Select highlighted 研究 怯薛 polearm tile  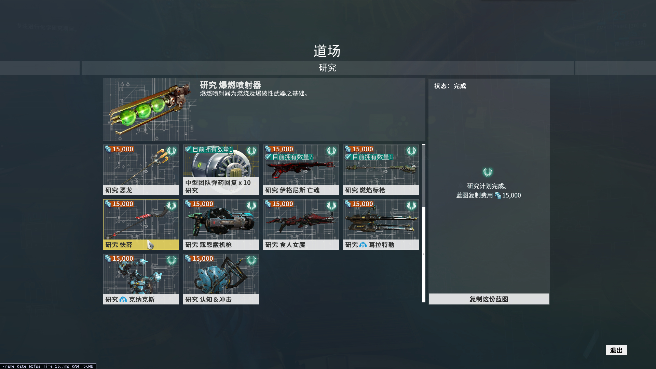[x=141, y=224]
